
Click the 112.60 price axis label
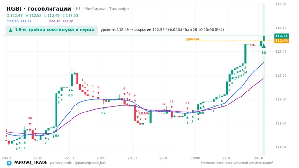pos(281,28)
